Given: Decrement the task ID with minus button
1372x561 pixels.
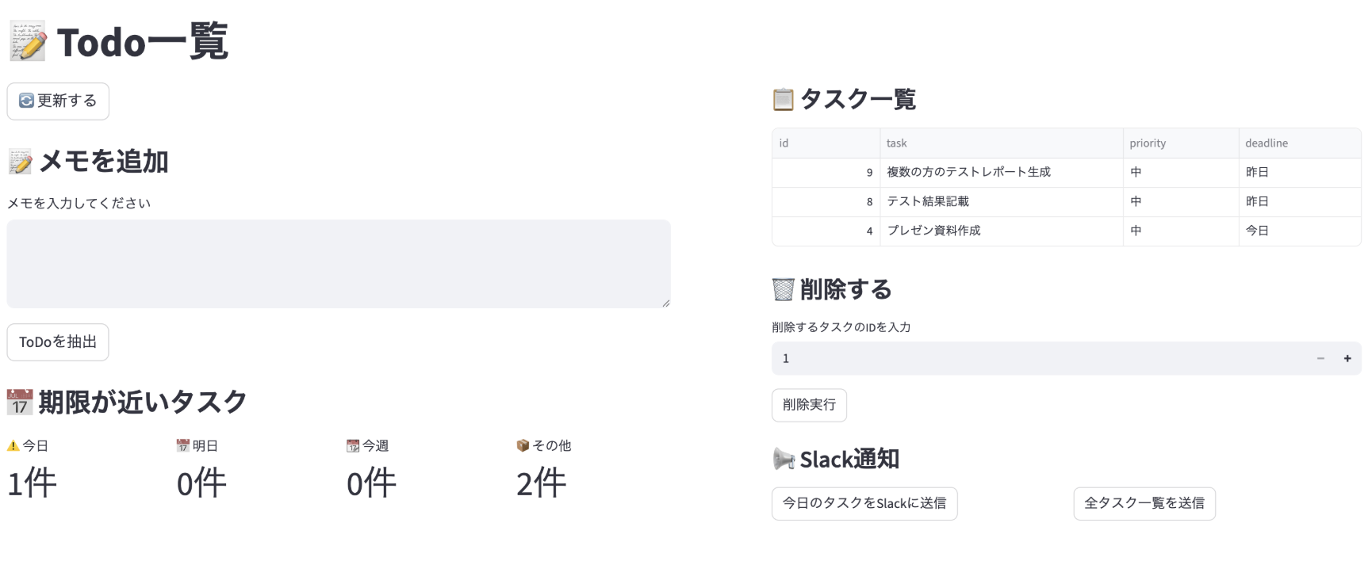Looking at the screenshot, I should point(1320,358).
